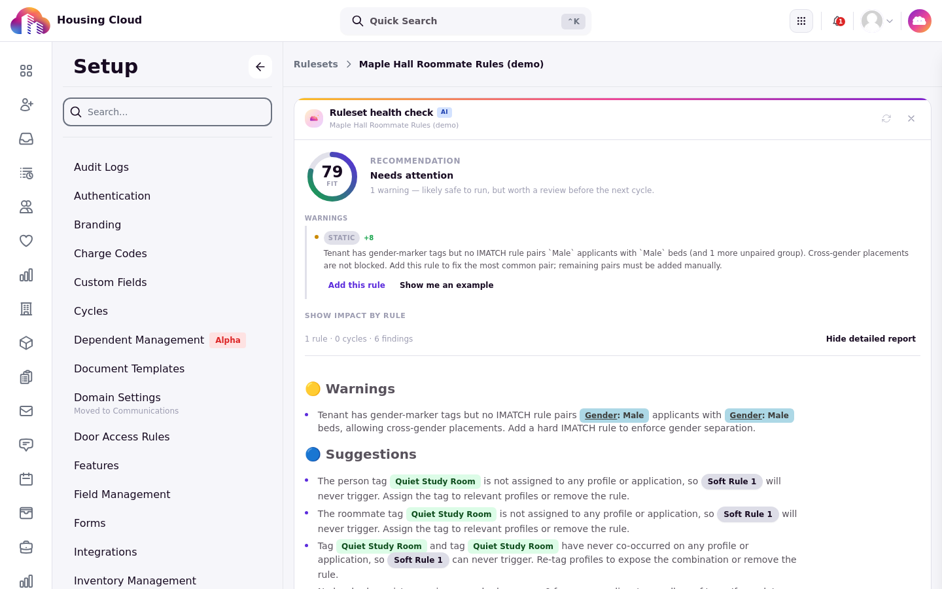Click the add-person icon in the sidebar
Screen dimensions: 942x589
pyautogui.click(x=26, y=105)
